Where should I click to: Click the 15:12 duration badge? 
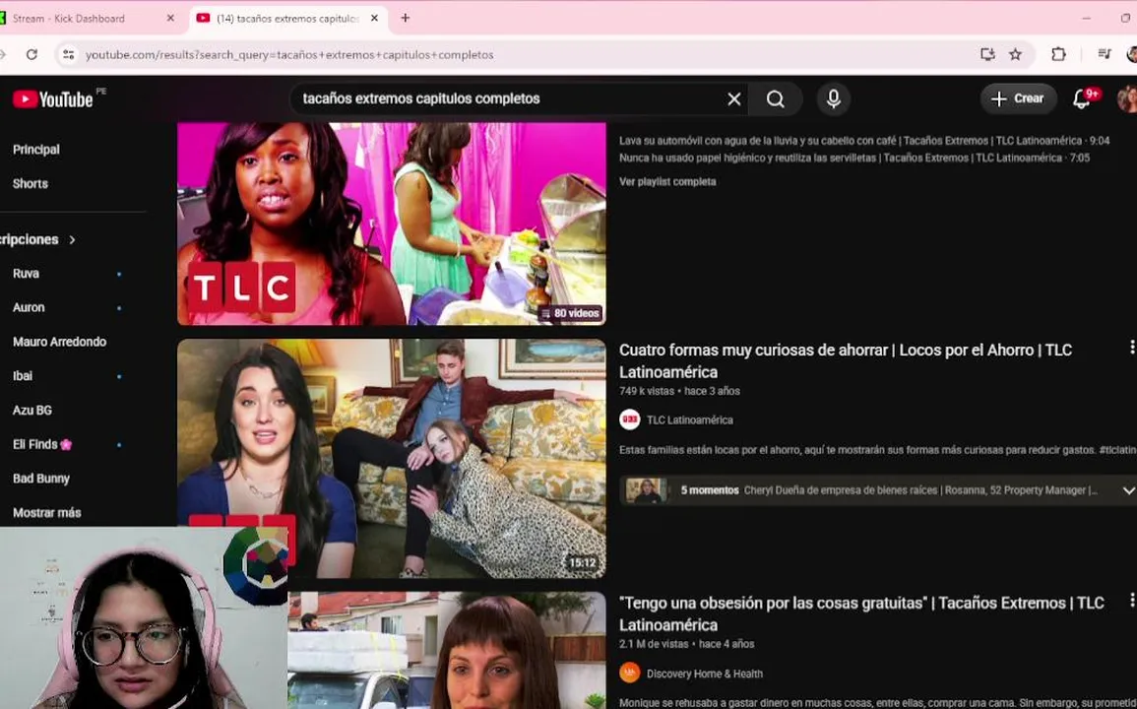[582, 562]
